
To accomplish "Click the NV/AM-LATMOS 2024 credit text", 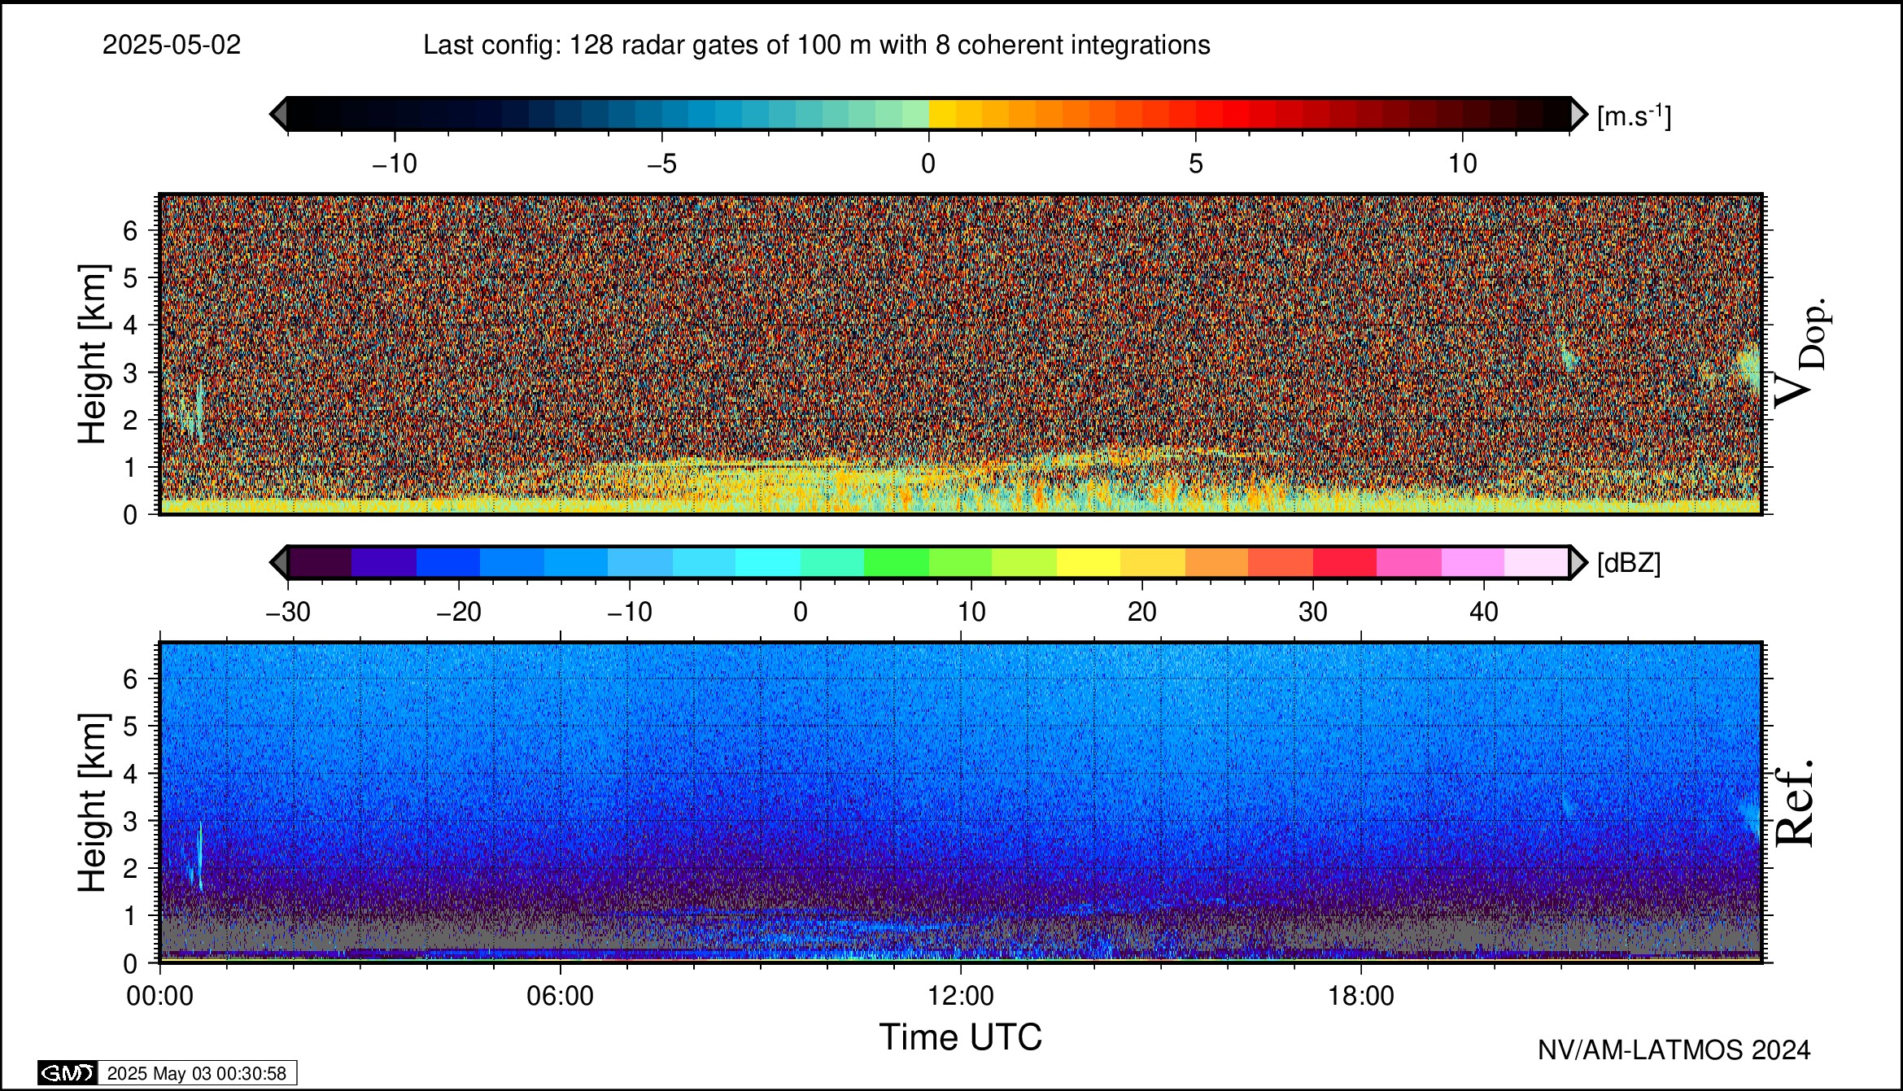I will click(1674, 1050).
